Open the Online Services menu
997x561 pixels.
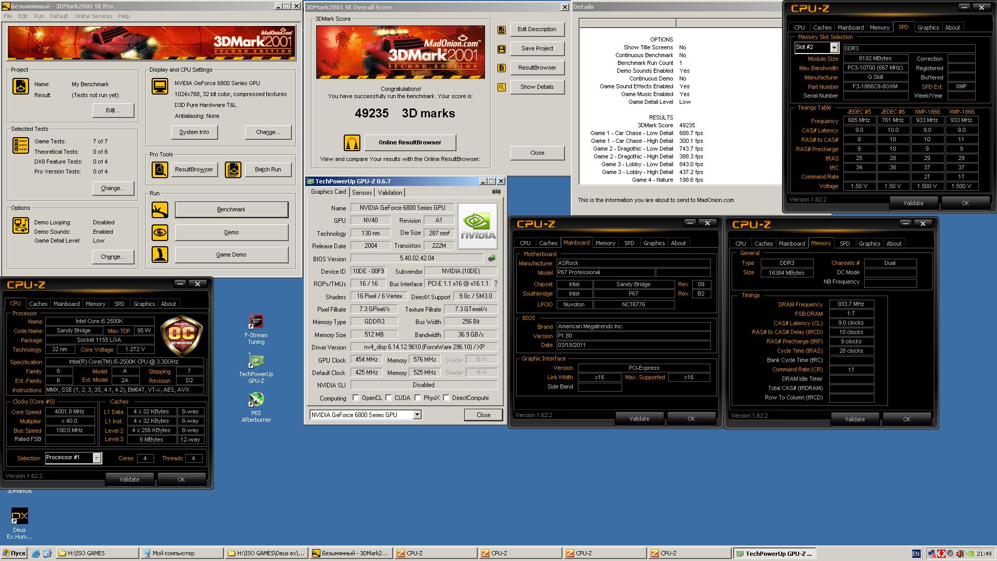pyautogui.click(x=93, y=16)
